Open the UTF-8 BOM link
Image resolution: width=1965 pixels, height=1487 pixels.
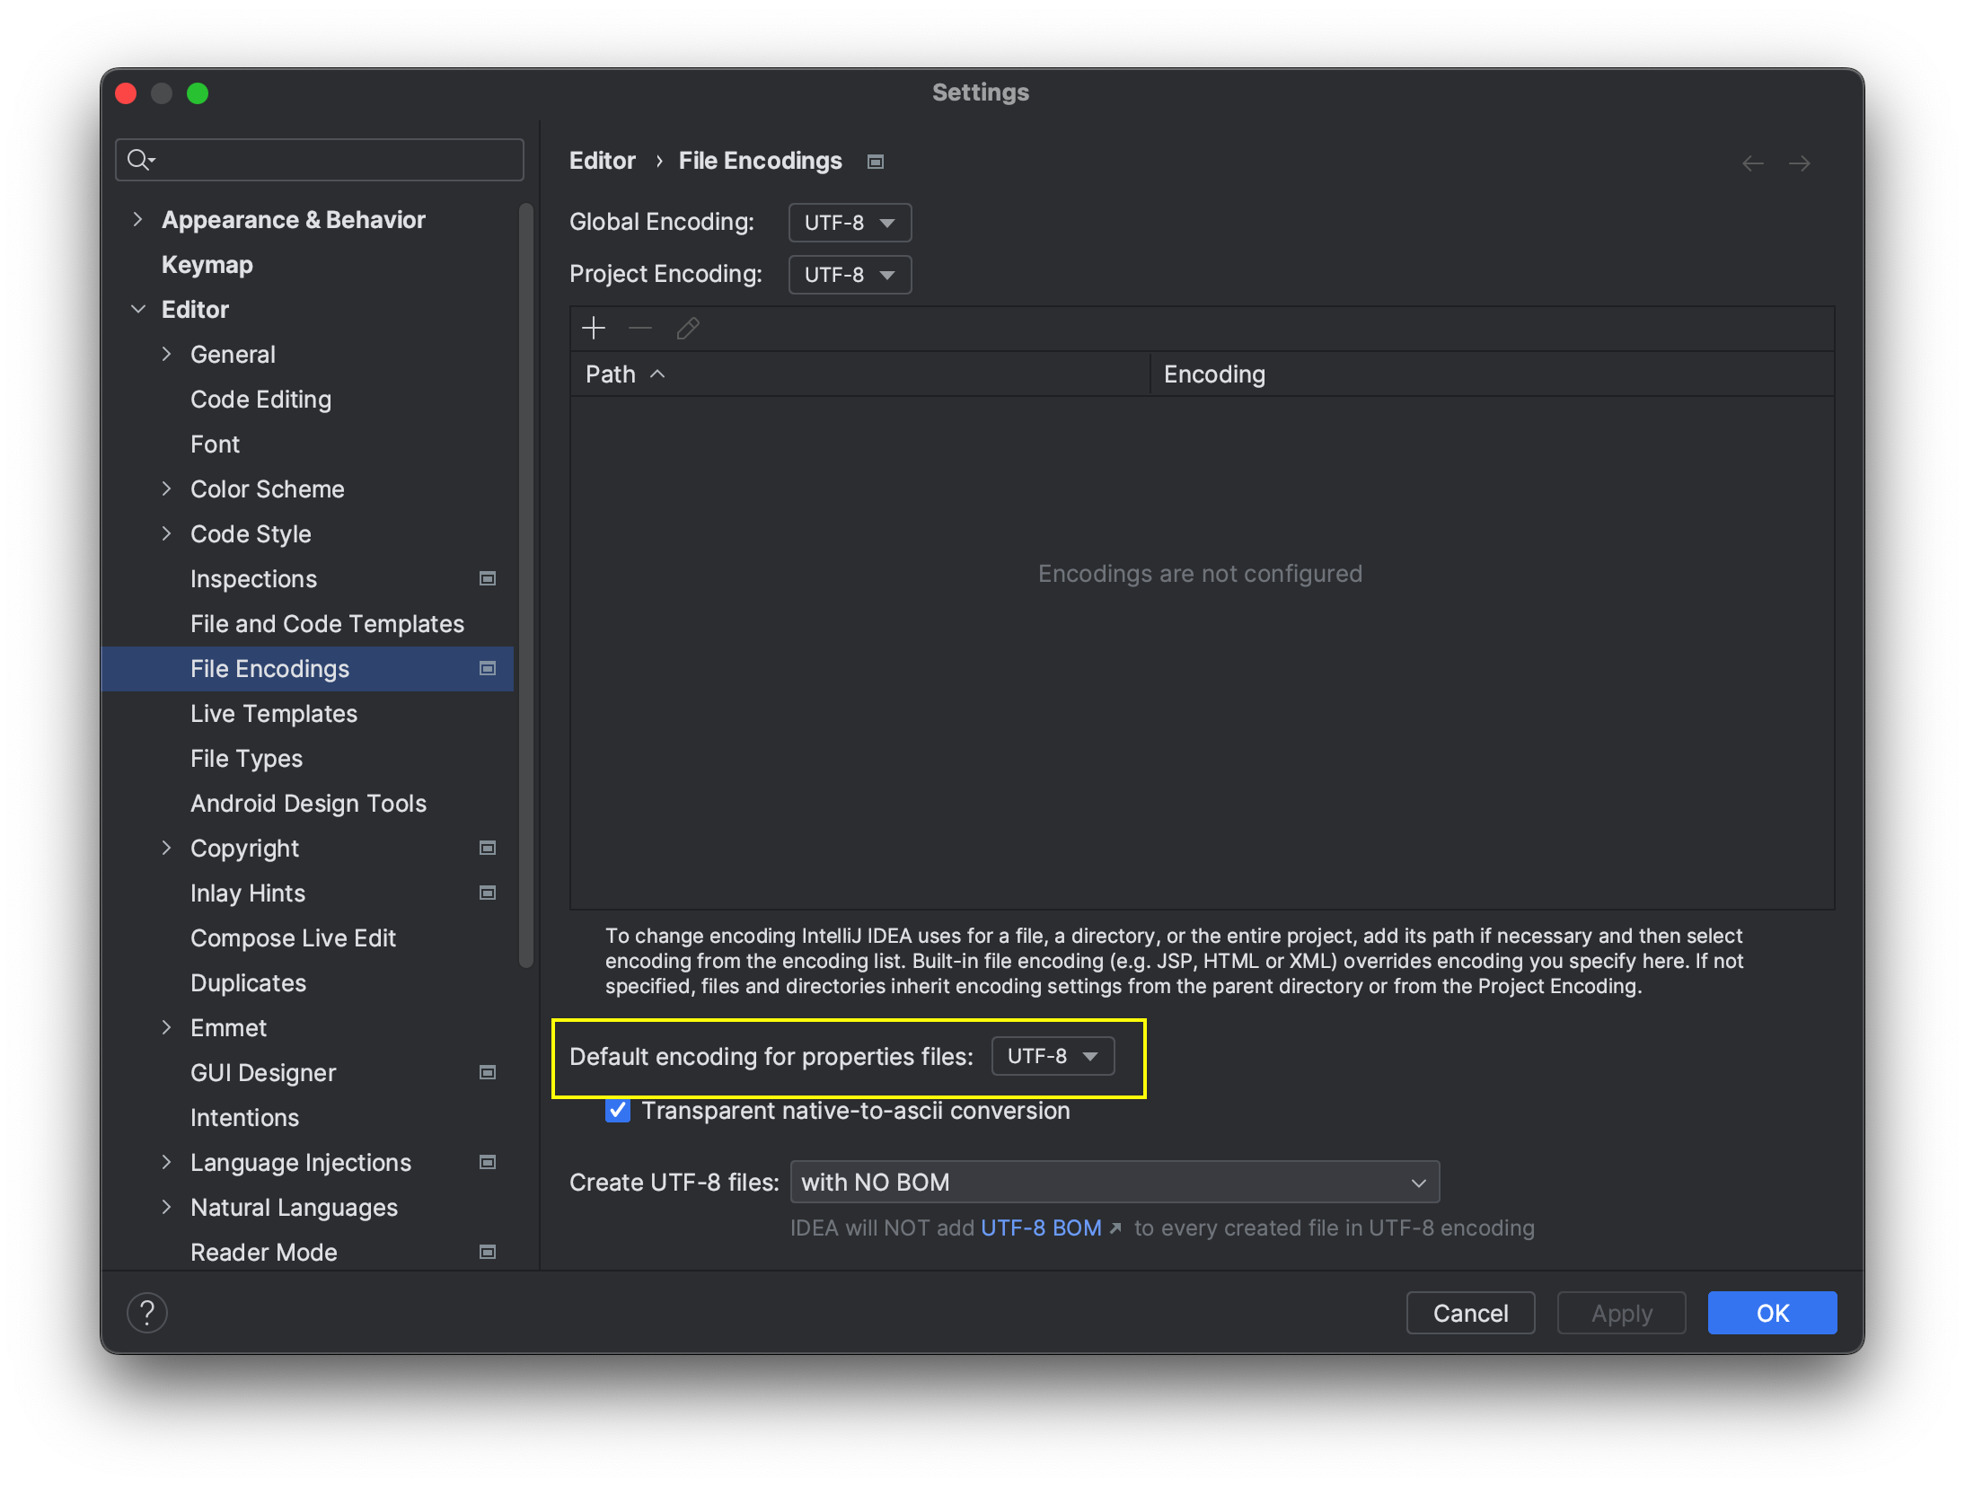(x=1041, y=1227)
